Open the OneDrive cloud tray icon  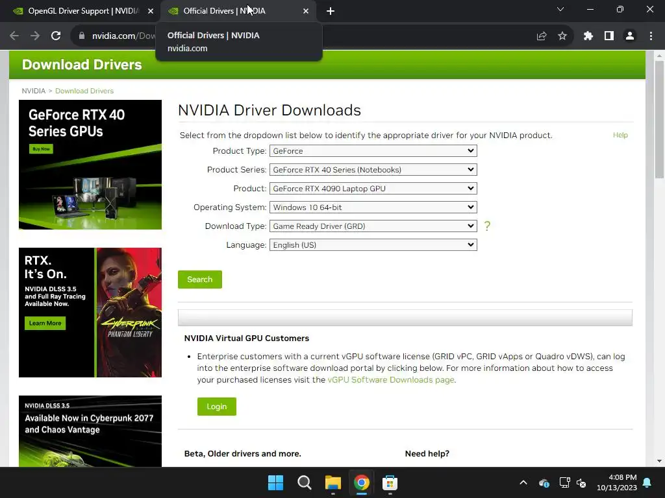544,482
